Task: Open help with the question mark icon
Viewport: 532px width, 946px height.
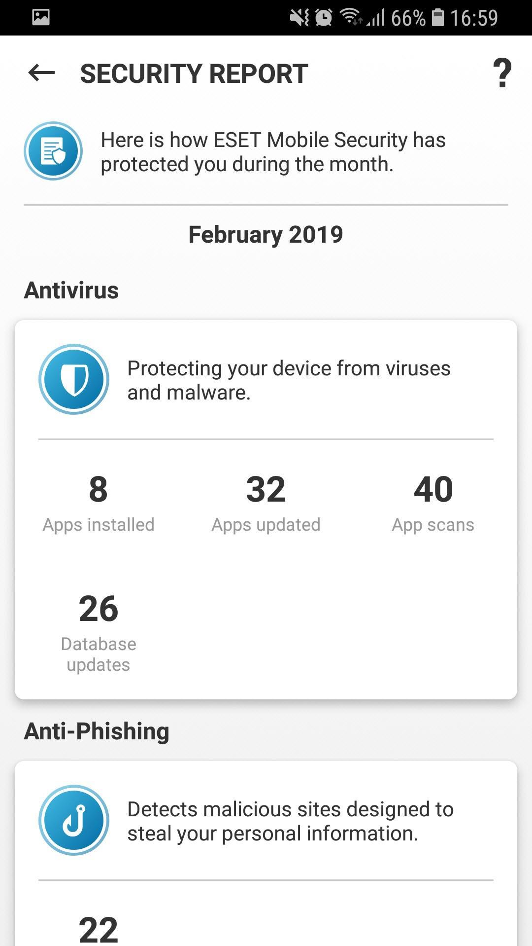Action: [x=502, y=73]
